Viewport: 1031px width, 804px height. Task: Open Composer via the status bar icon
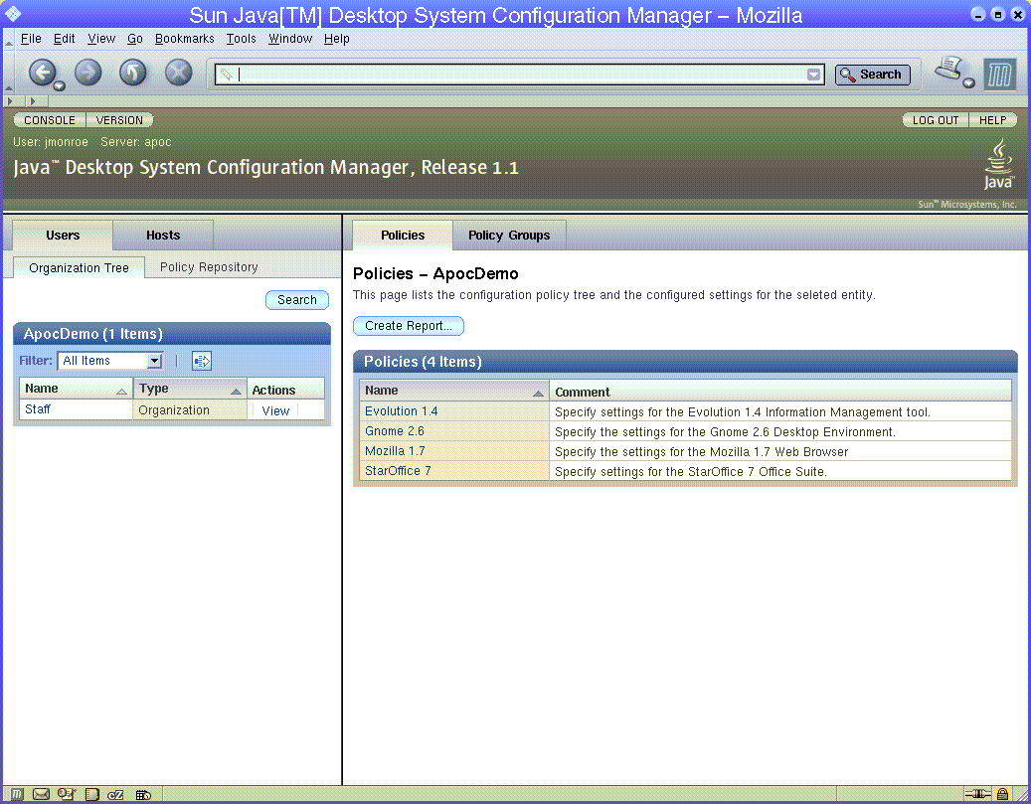point(67,794)
